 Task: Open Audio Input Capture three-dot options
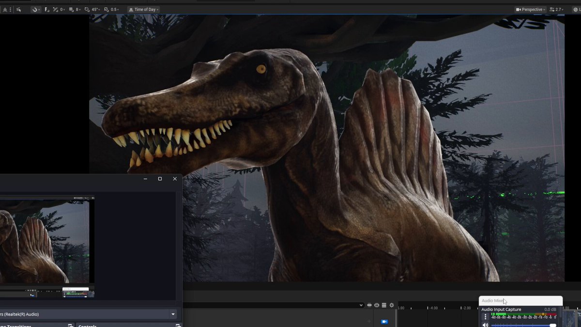[486, 316]
